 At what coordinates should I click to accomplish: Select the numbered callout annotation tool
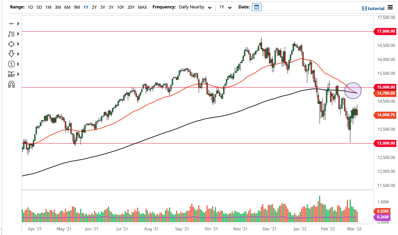click(11, 64)
